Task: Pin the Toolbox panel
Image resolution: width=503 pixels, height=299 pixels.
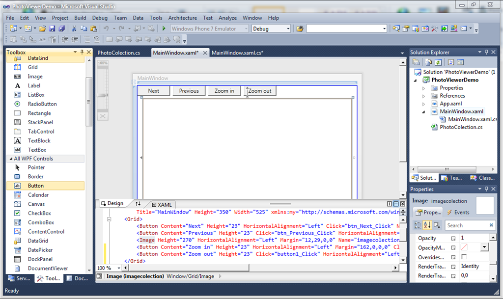Action: tap(82, 52)
